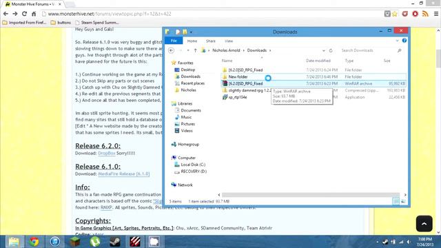
Task: Sort files by Date modified column
Action: tap(318, 61)
